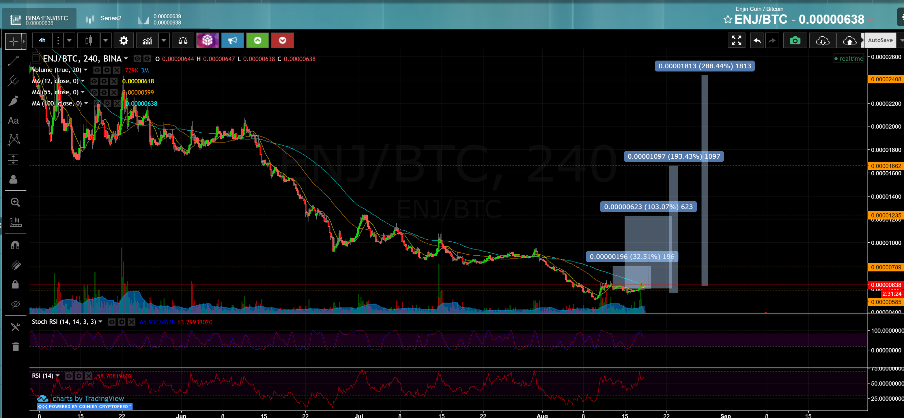The image size is (904, 418).
Task: Select the brush drawing tool
Action: click(x=13, y=101)
